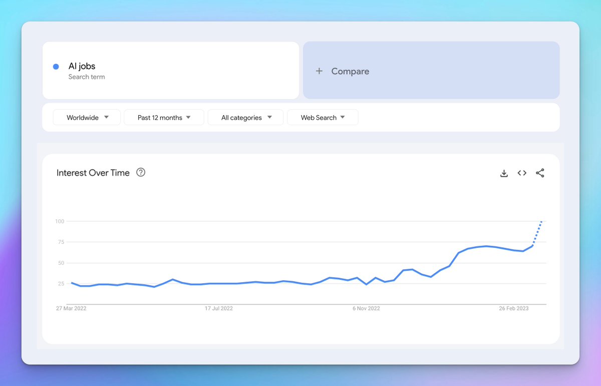Click the blue dot beside AI jobs
This screenshot has width=601, height=386.
(x=56, y=67)
